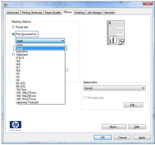
Task: Open the Job Storage tab
Action: [x=94, y=12]
